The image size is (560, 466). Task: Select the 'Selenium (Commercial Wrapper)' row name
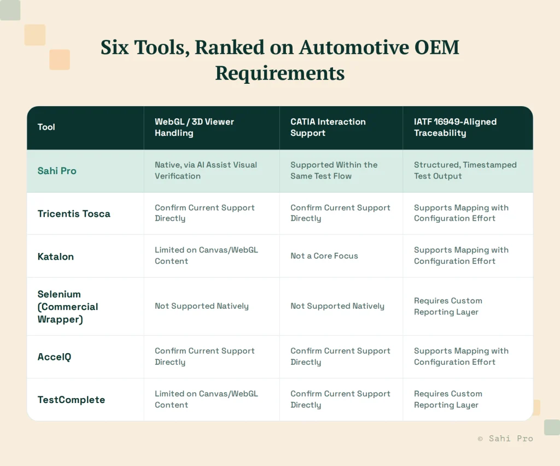(67, 307)
